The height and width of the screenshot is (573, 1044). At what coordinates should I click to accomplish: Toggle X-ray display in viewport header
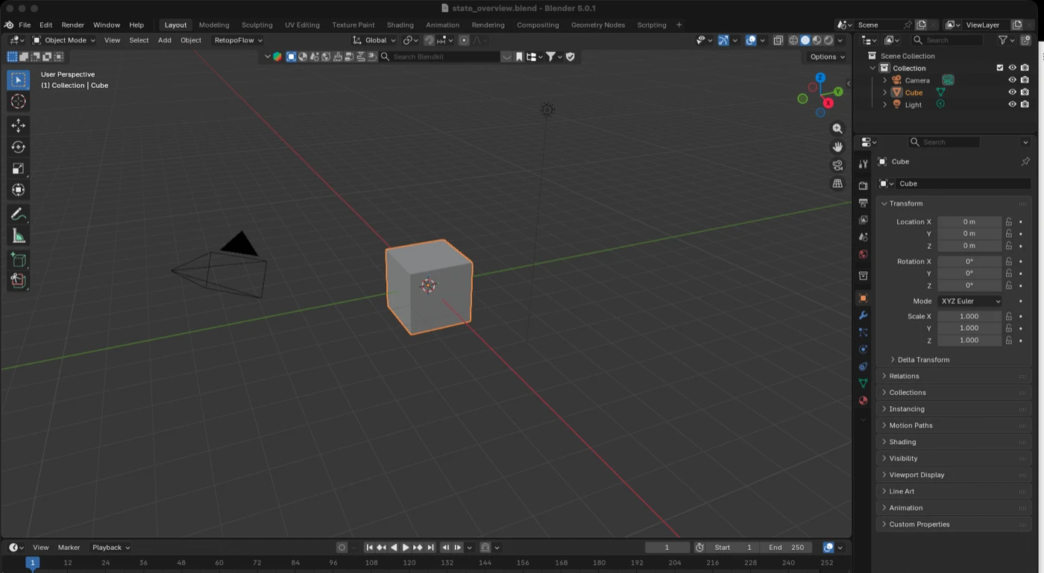pyautogui.click(x=778, y=40)
